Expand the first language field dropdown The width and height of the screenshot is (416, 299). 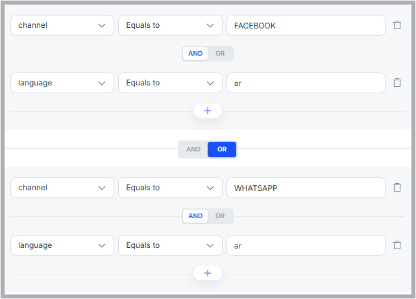[62, 83]
